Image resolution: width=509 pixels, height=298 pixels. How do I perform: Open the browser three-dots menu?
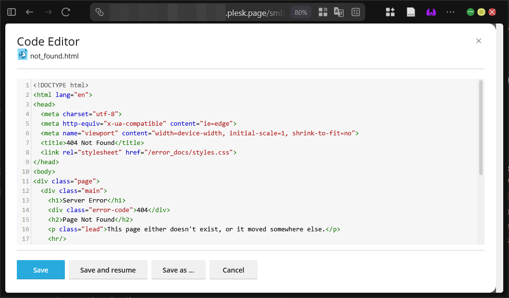click(x=450, y=12)
